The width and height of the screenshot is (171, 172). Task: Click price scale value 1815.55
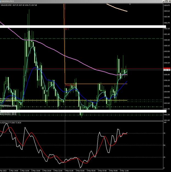pyautogui.click(x=167, y=86)
